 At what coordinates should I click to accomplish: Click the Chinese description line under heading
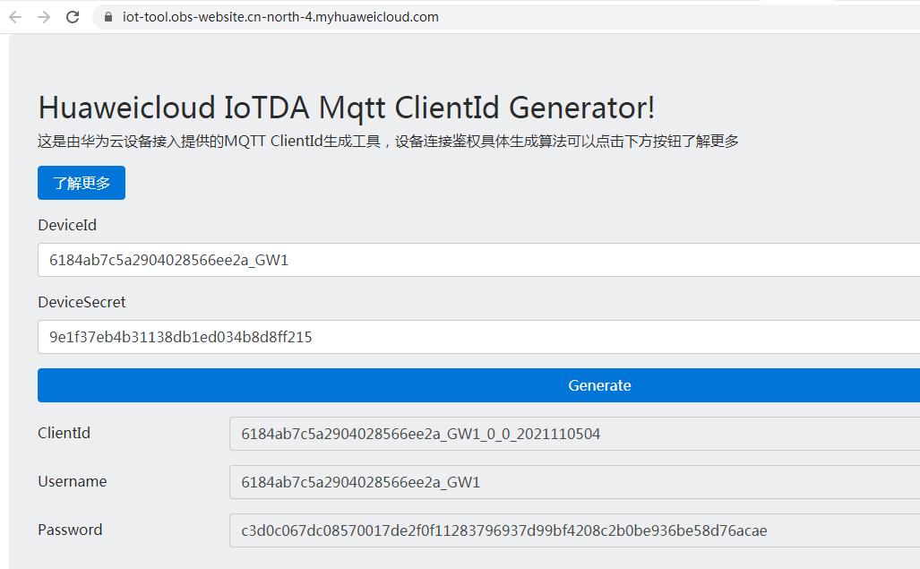point(388,142)
